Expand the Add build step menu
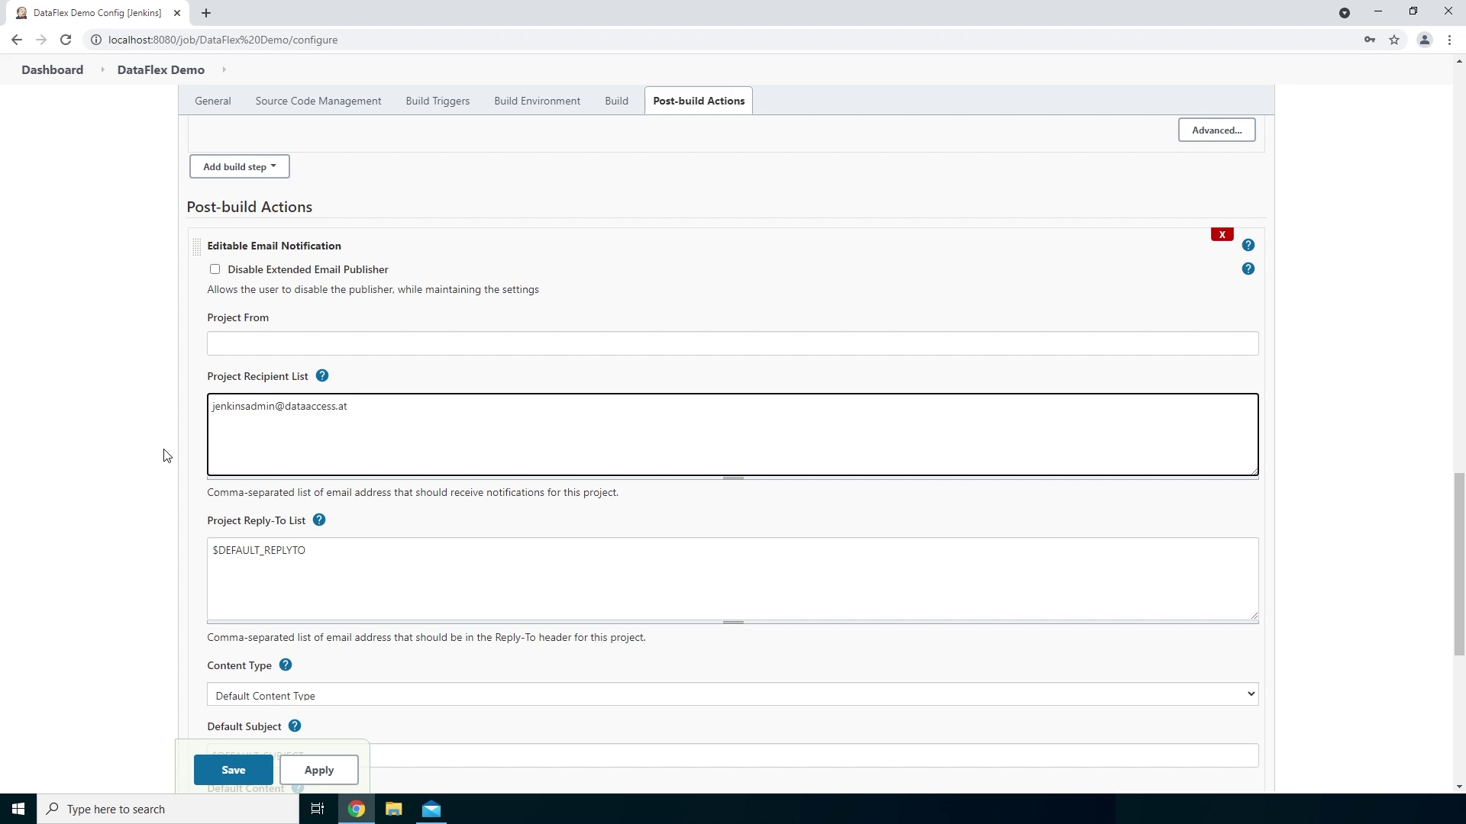The height and width of the screenshot is (824, 1466). pos(239,167)
